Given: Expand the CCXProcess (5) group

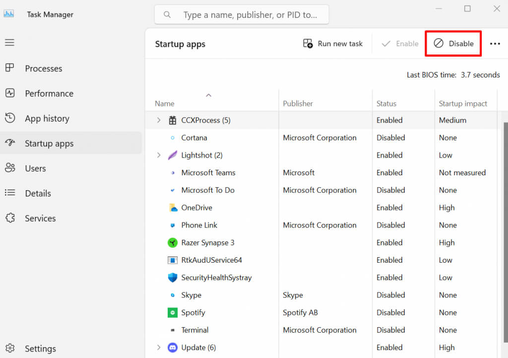Looking at the screenshot, I should (x=159, y=120).
